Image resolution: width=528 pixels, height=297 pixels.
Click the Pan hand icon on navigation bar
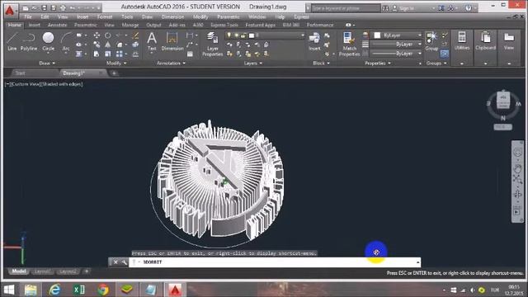(517, 167)
